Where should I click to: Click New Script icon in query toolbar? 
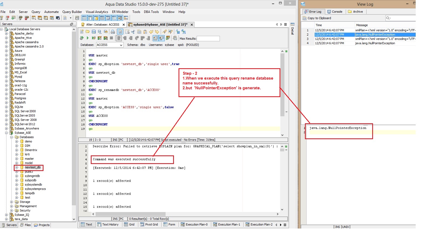point(82,32)
